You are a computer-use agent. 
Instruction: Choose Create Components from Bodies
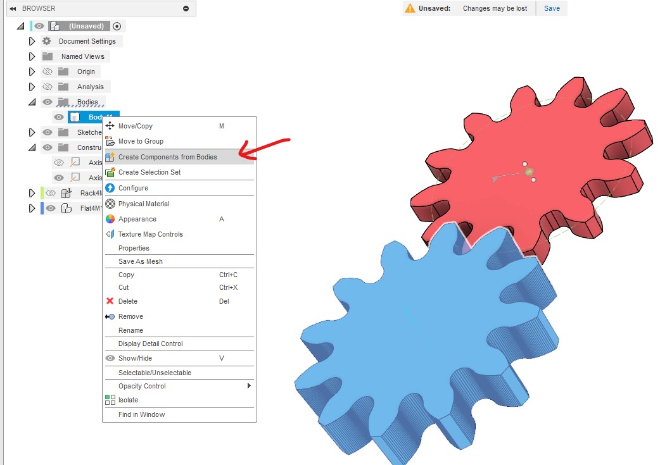click(167, 157)
